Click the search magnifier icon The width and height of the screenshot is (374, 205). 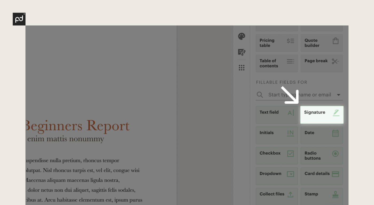tap(260, 95)
